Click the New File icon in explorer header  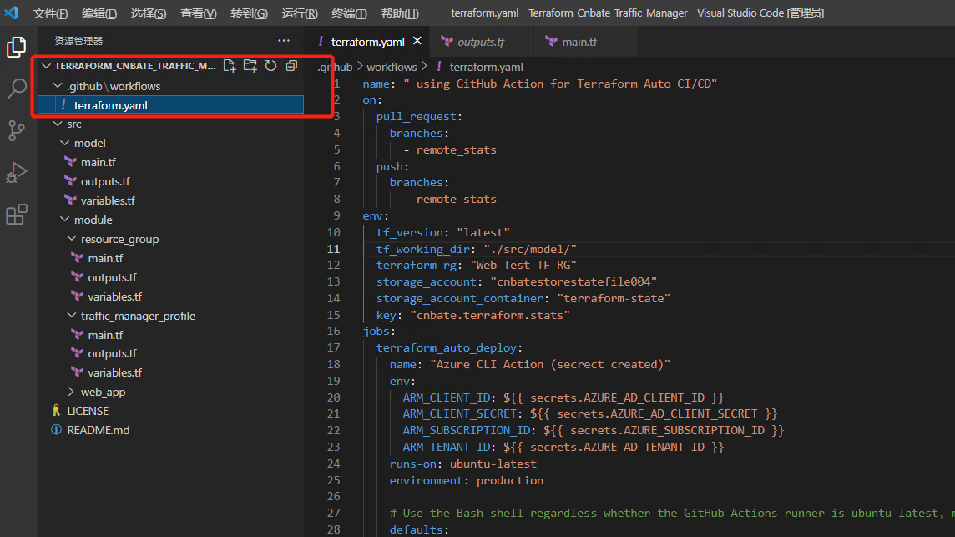coord(230,66)
